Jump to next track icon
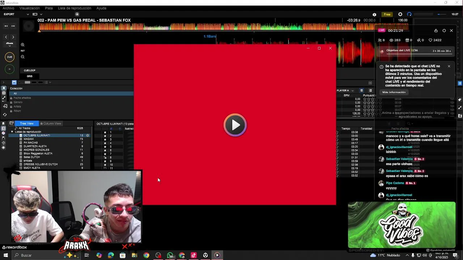Image resolution: width=463 pixels, height=260 pixels. click(13, 26)
